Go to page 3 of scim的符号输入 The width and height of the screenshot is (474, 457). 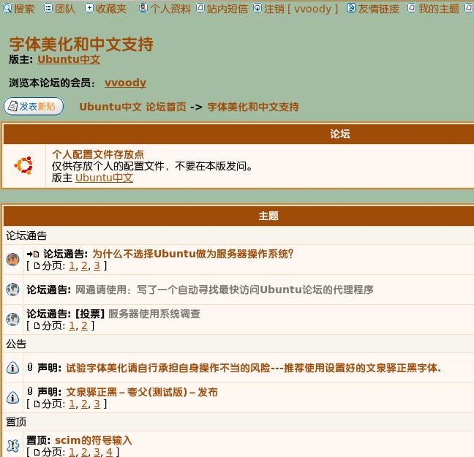coord(97,452)
